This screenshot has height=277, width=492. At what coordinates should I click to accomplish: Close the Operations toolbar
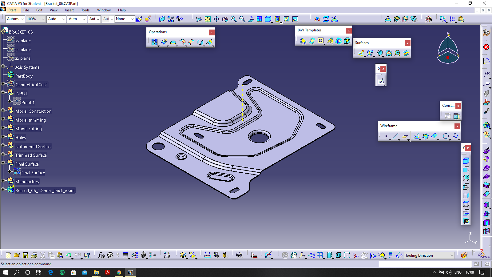(x=212, y=32)
